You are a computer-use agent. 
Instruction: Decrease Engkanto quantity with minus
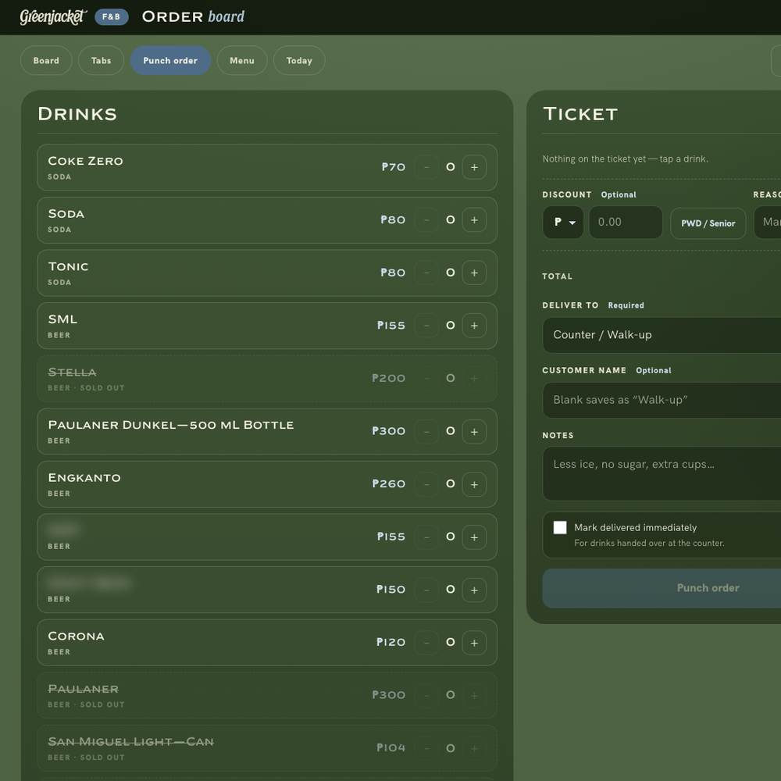pos(426,484)
